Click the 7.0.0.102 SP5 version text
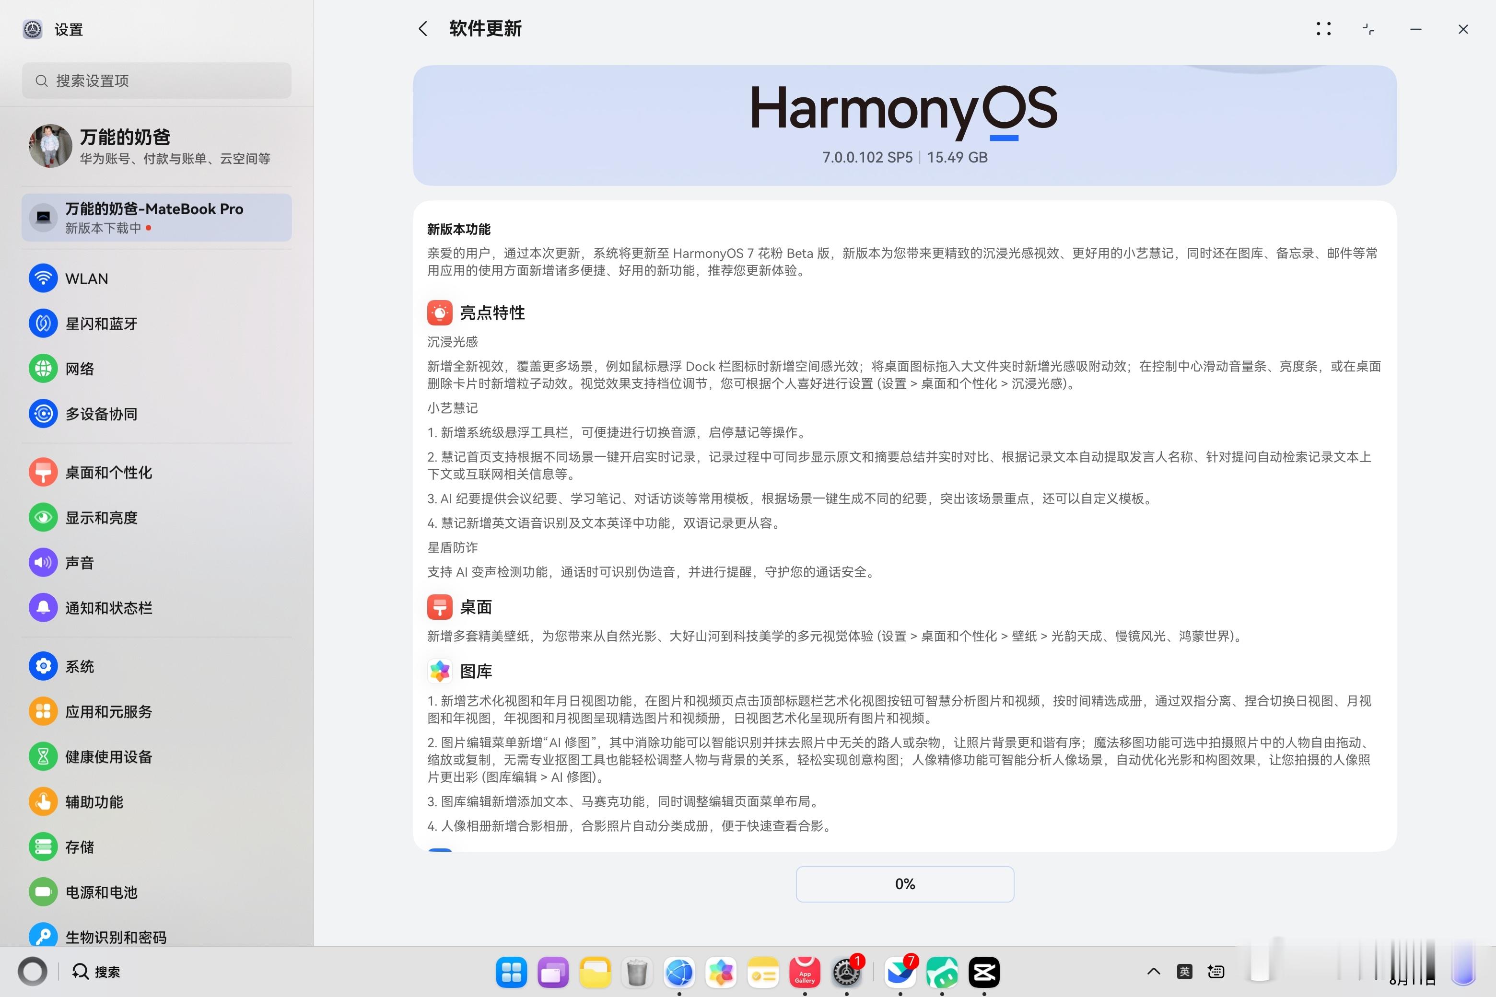Viewport: 1496px width, 997px height. point(867,157)
